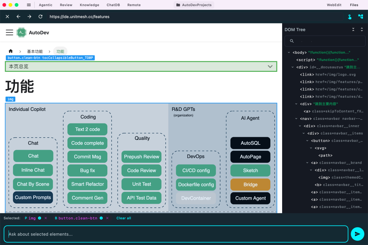The width and height of the screenshot is (368, 245).
Task: Open the Files view
Action: tap(354, 5)
